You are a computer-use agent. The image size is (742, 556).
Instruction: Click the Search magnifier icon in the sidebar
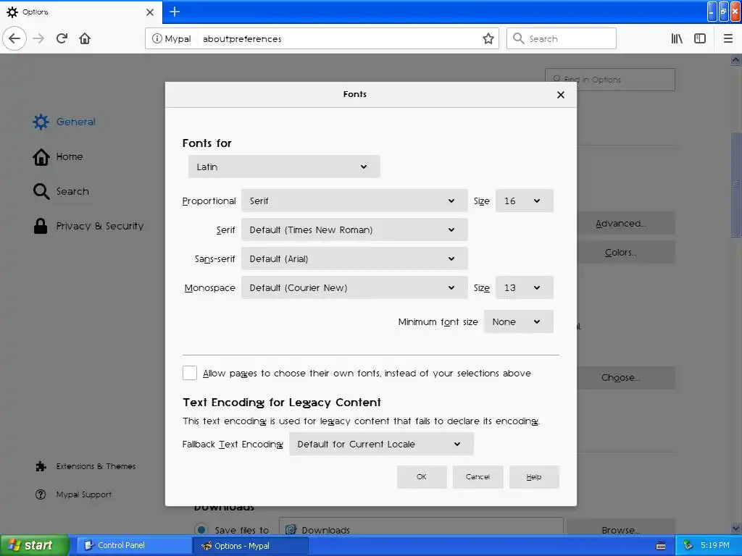[41, 191]
